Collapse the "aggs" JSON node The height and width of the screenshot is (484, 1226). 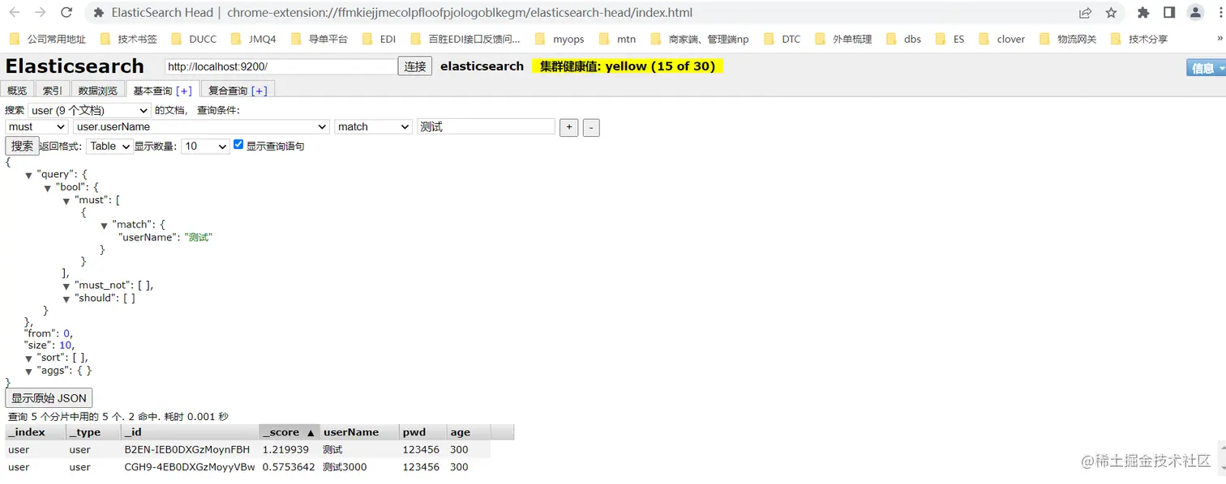pyautogui.click(x=28, y=371)
